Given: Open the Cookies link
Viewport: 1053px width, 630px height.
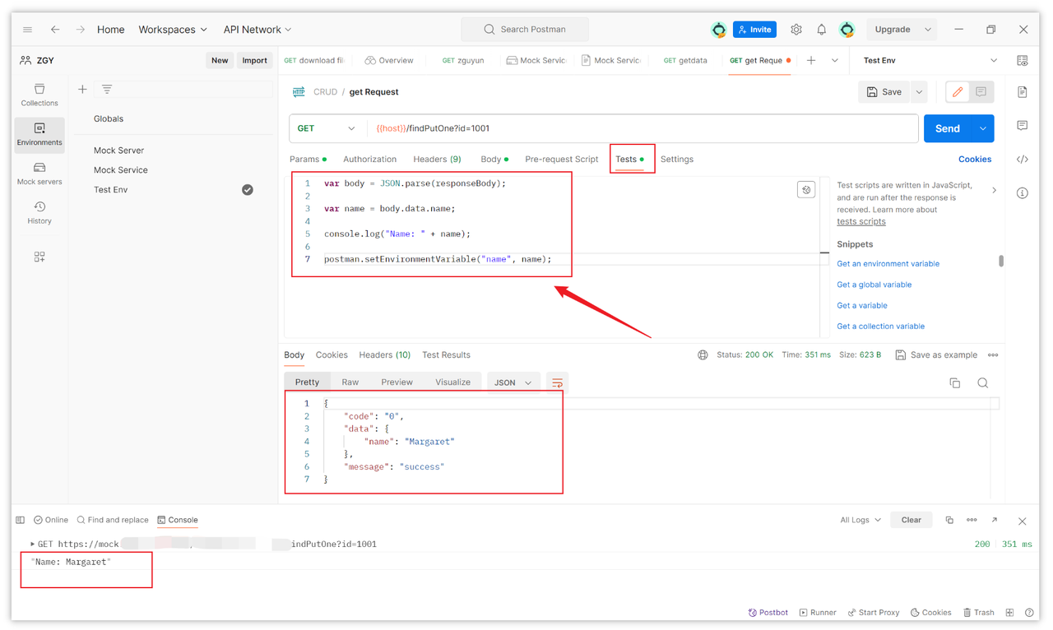Looking at the screenshot, I should (975, 160).
